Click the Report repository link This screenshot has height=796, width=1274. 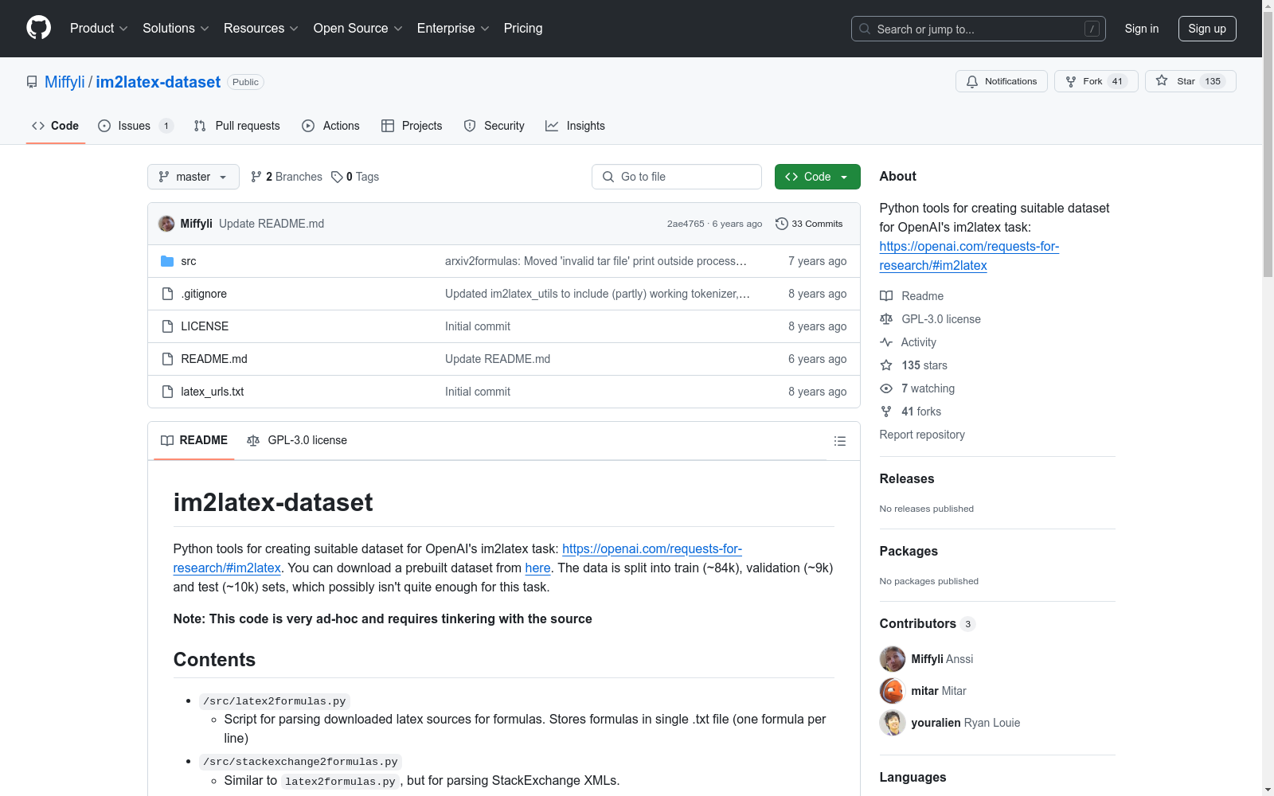[x=922, y=435]
